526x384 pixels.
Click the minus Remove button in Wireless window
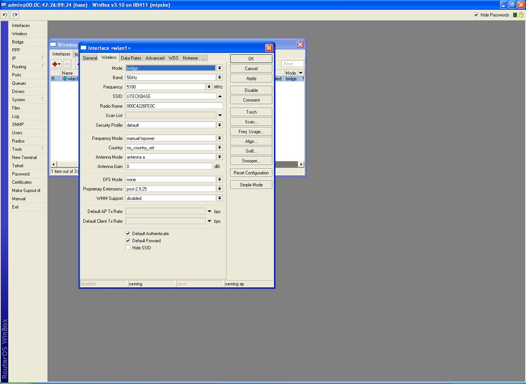[x=68, y=64]
